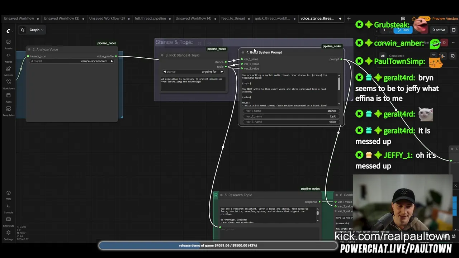The image size is (459, 258).
Task: Click the message icon near Preview Version
Action: pos(403,19)
